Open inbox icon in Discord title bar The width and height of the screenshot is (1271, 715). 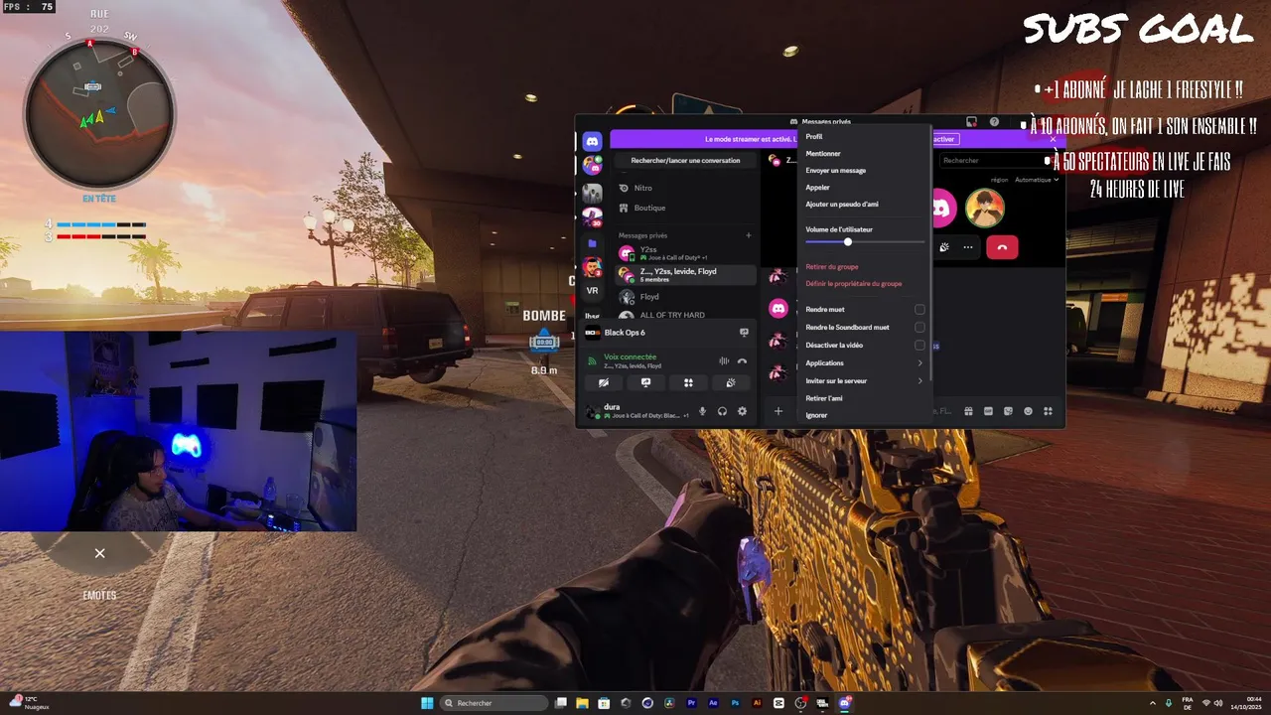pos(972,122)
